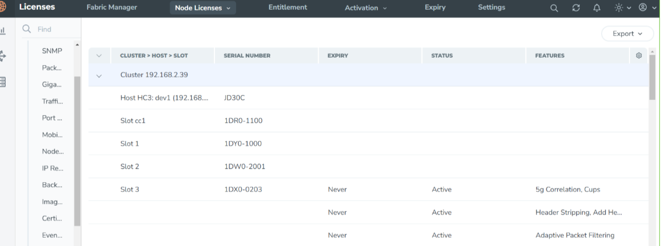Select SNMP in the sidebar list

[52, 51]
